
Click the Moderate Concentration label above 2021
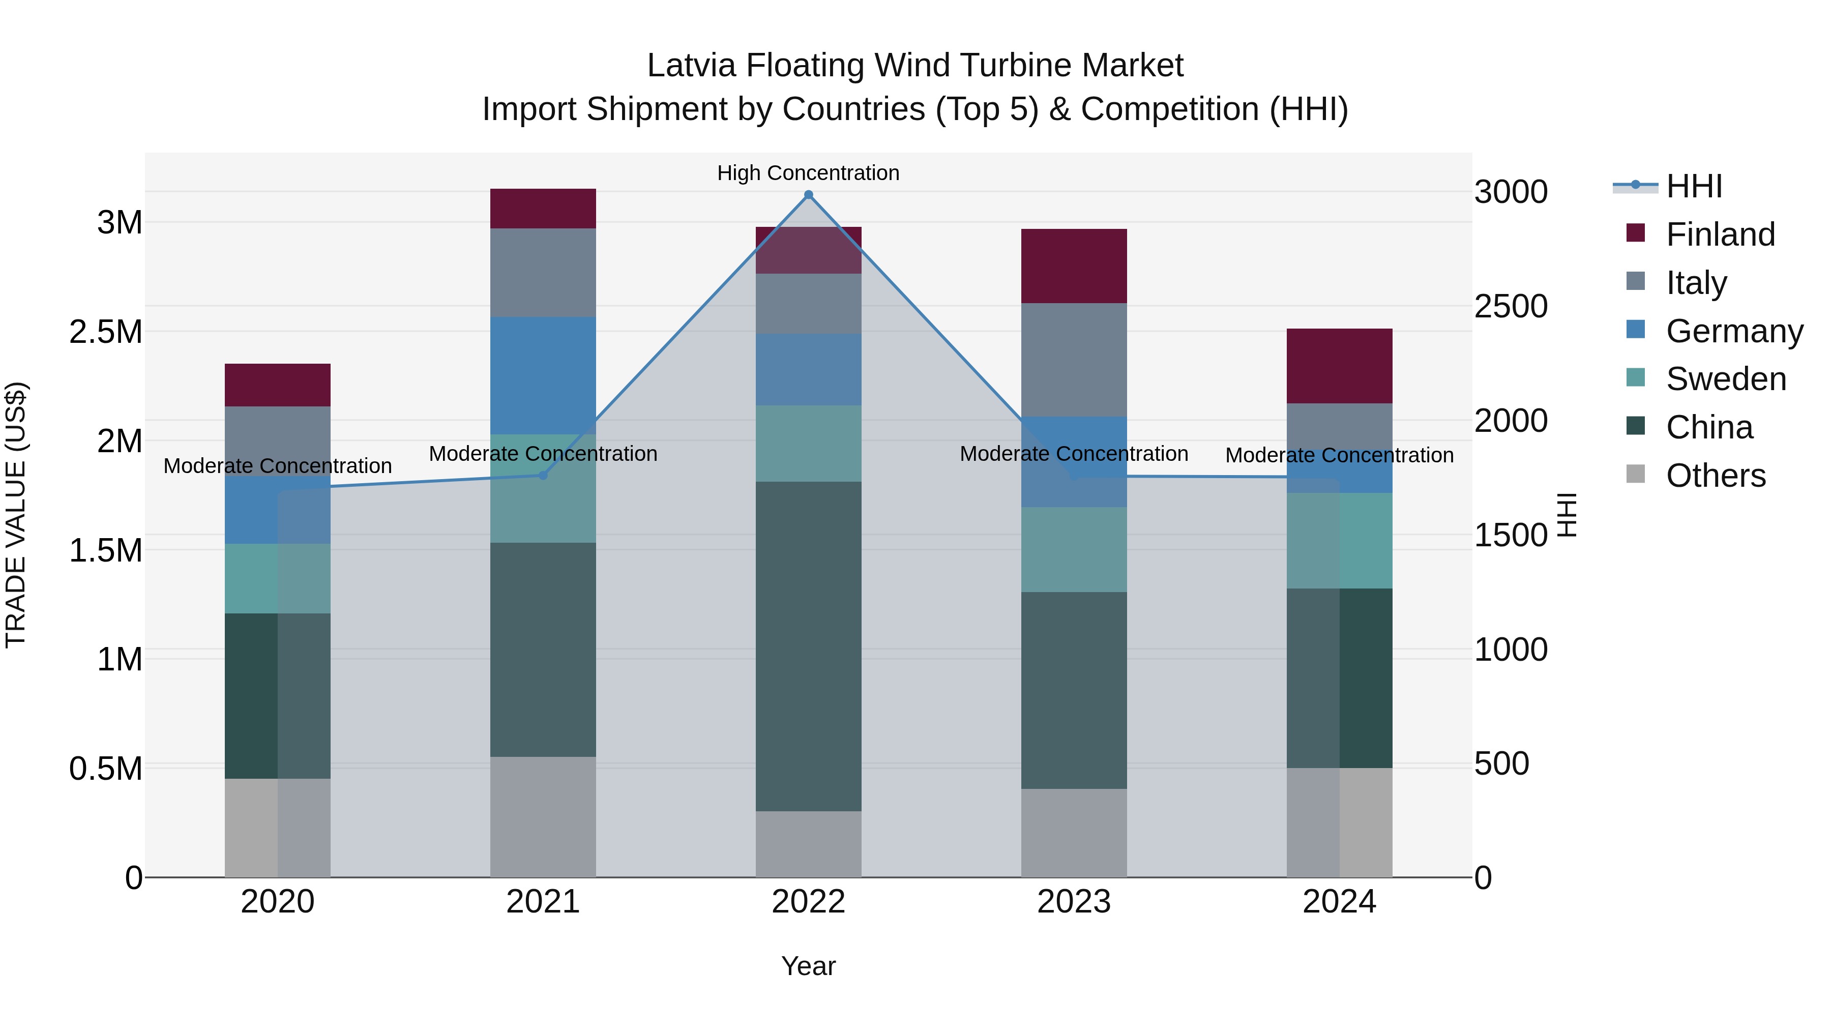tap(543, 454)
